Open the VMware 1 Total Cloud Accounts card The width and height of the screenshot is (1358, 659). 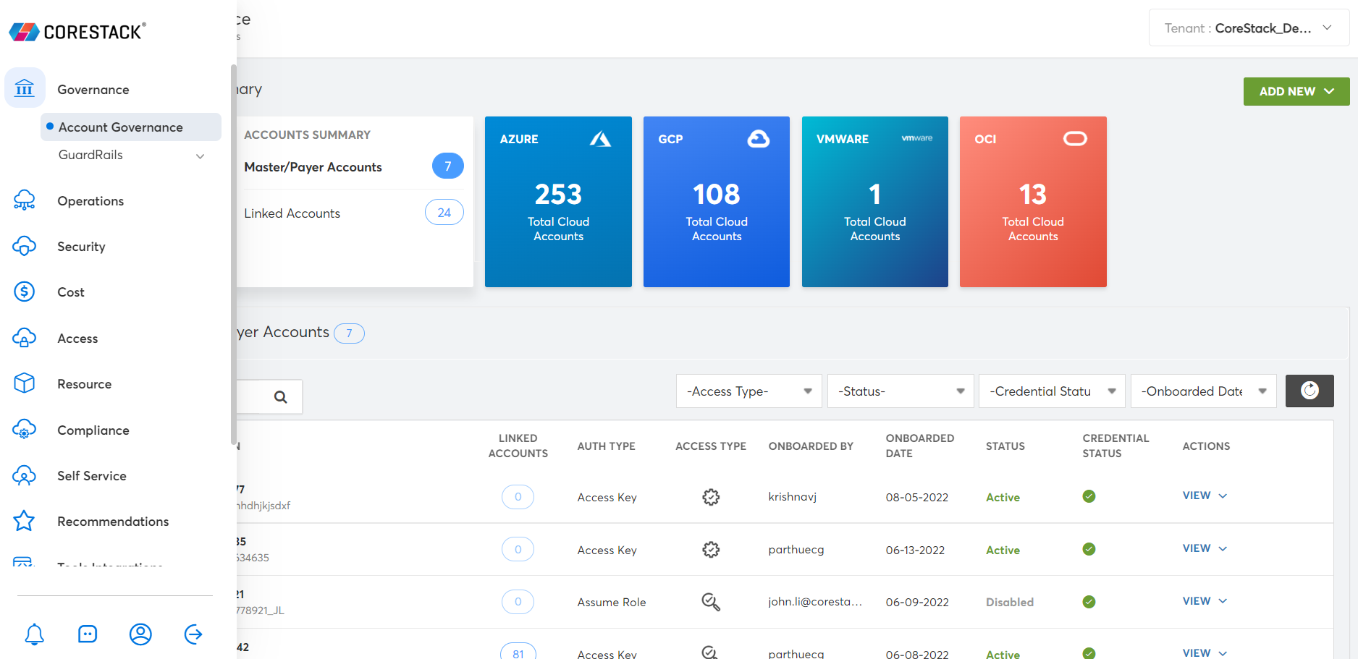tap(875, 202)
